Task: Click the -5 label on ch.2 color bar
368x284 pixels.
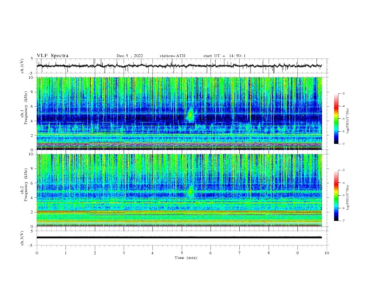Action: point(342,195)
